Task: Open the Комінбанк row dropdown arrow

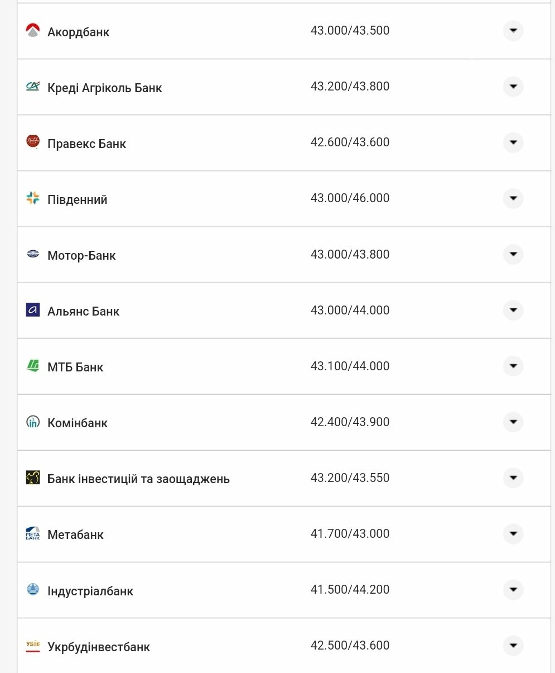Action: pyautogui.click(x=513, y=422)
